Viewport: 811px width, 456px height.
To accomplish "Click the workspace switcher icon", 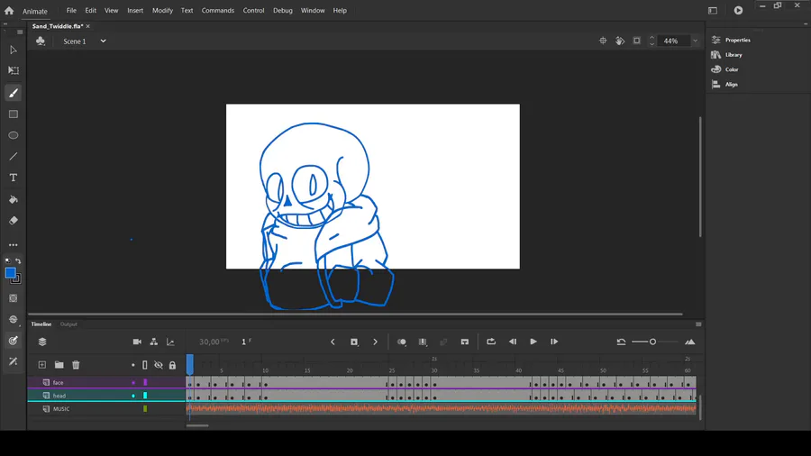I will coord(713,10).
